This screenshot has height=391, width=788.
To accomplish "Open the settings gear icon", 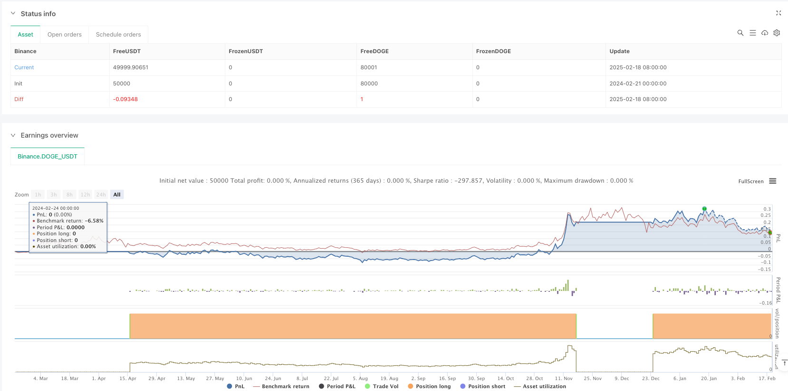I will (777, 33).
